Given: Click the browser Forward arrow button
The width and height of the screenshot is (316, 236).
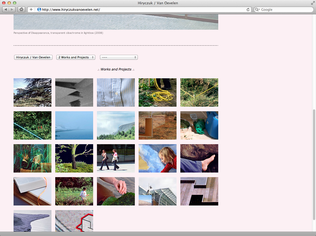Looking at the screenshot, I should 12,9.
